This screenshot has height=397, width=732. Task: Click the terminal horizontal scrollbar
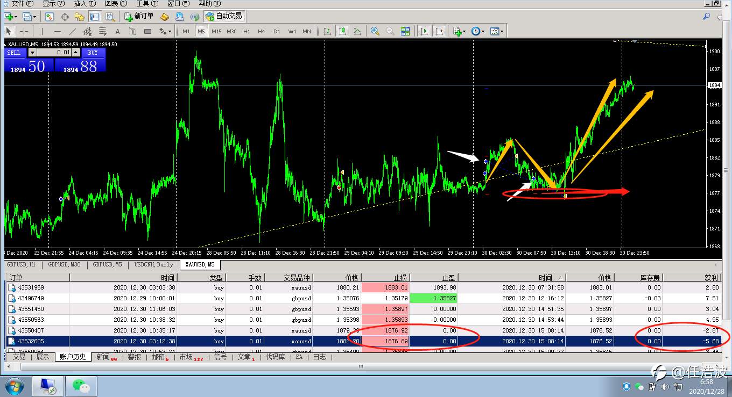[x=362, y=367]
